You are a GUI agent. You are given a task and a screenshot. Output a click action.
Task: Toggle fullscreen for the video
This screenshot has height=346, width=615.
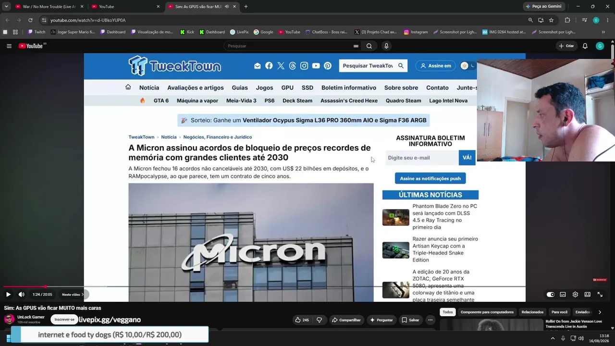600,295
